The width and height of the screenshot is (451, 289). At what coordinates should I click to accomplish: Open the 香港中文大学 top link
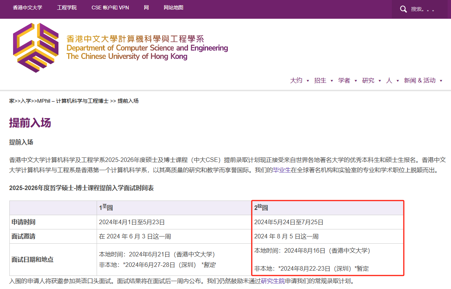27,7
